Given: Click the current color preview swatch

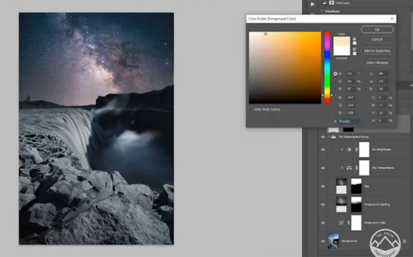Looking at the screenshot, I should coord(341,51).
